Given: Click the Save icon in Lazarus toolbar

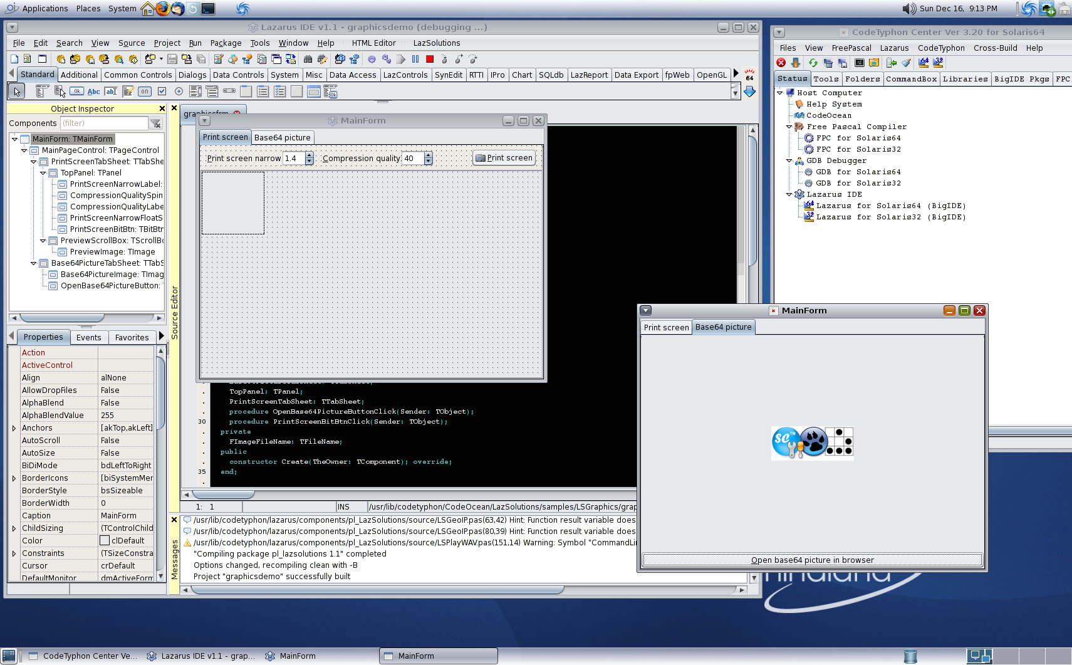Looking at the screenshot, I should (x=172, y=59).
